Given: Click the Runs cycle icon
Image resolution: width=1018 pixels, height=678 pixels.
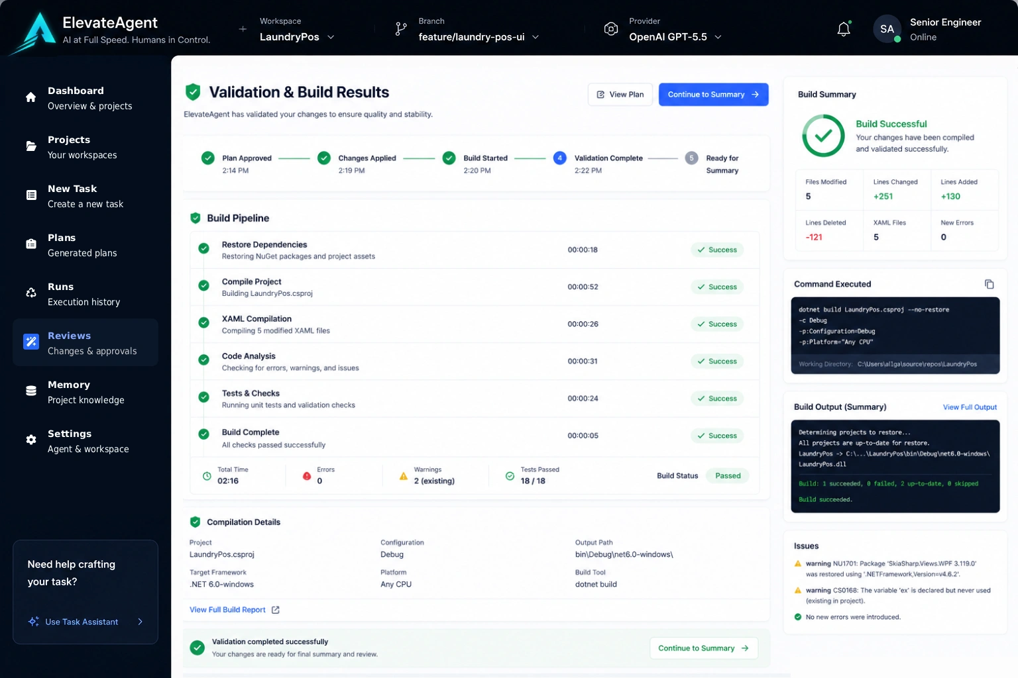Looking at the screenshot, I should point(30,293).
